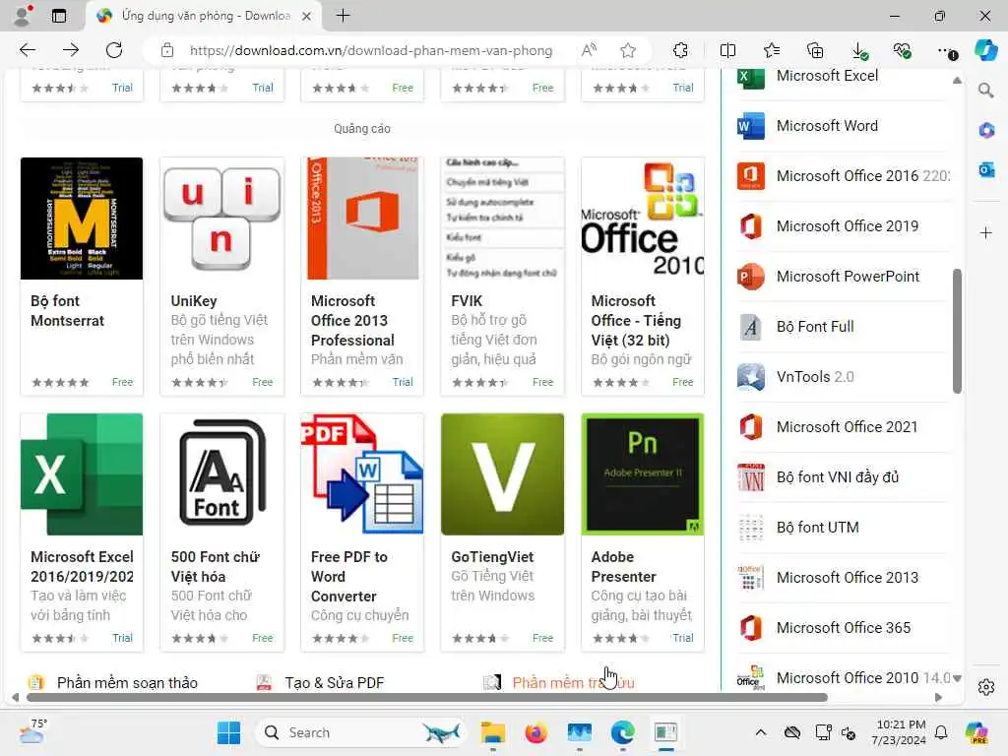The image size is (1008, 756).
Task: Open the taskbar weather widget
Action: coord(32,731)
